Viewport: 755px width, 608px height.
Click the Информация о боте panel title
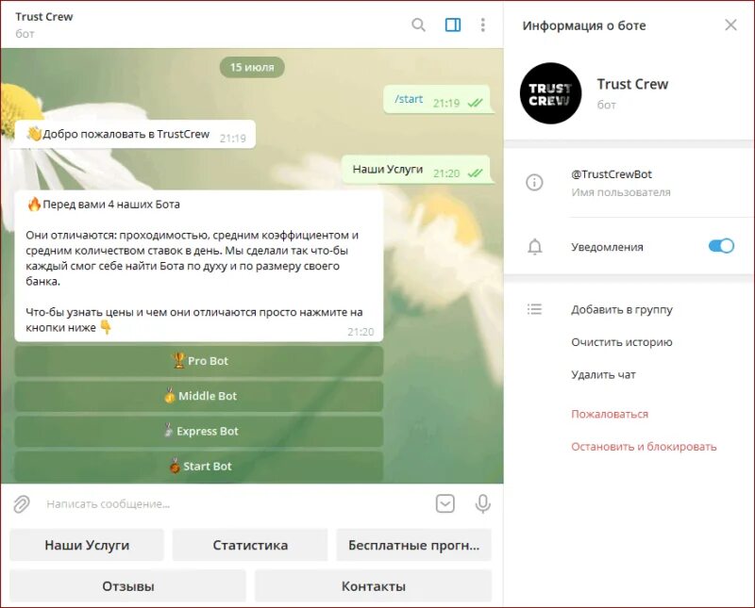click(x=584, y=25)
